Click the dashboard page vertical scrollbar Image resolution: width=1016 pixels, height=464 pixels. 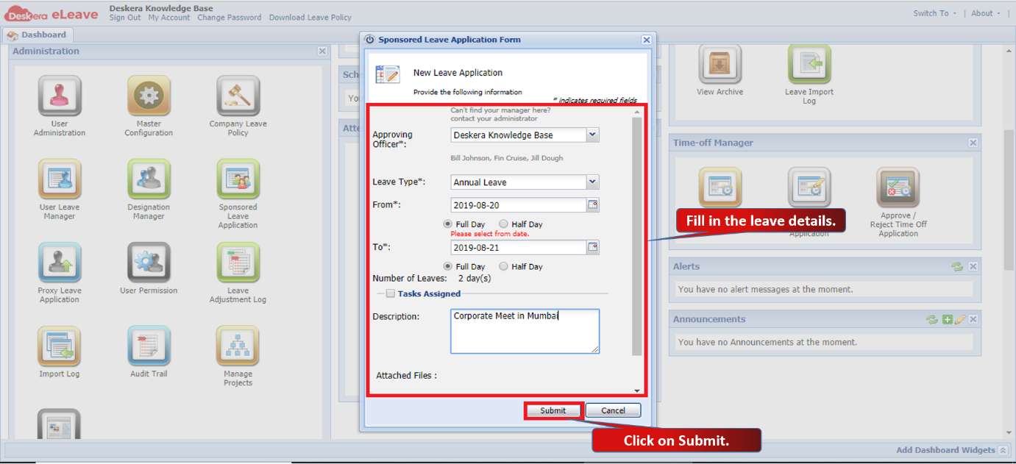pos(1009,199)
